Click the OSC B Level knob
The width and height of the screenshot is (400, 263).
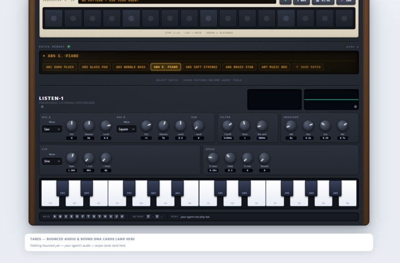pos(180,126)
